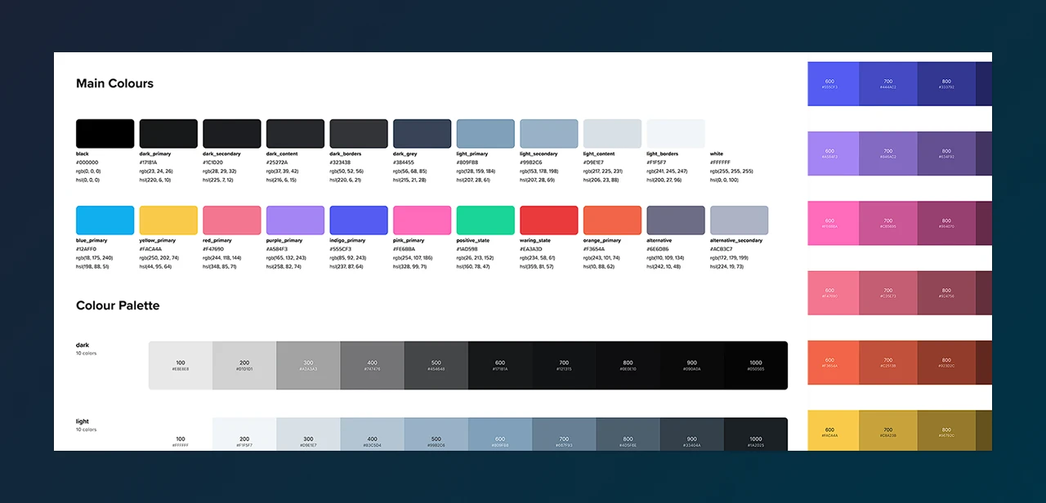The image size is (1046, 503).
Task: Click the waring_state red swatch
Action: (x=548, y=220)
